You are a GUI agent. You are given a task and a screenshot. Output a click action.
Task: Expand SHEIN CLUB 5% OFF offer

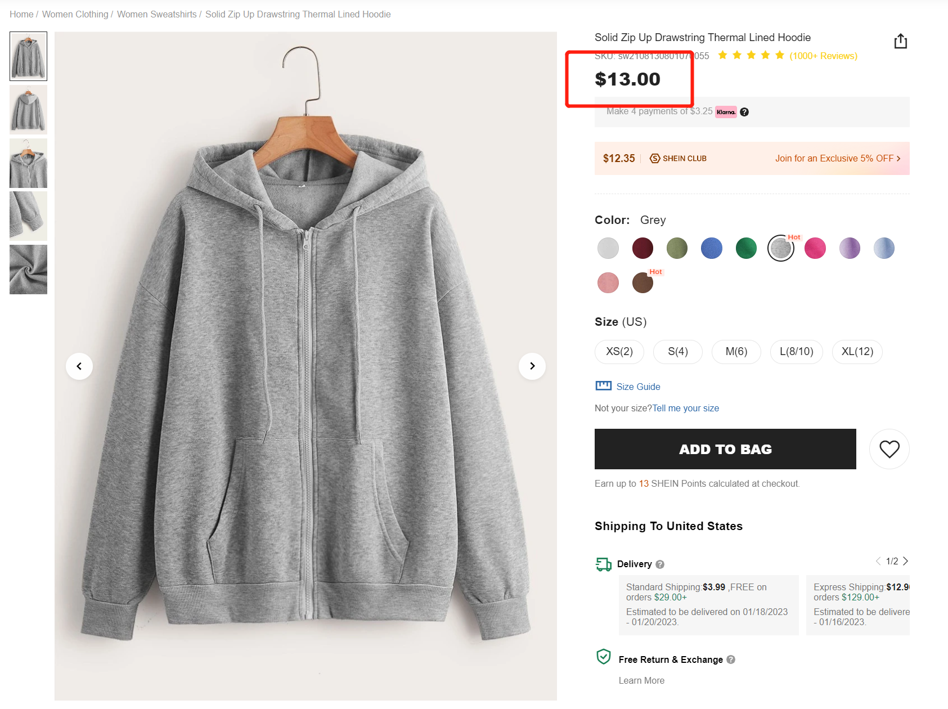(837, 159)
